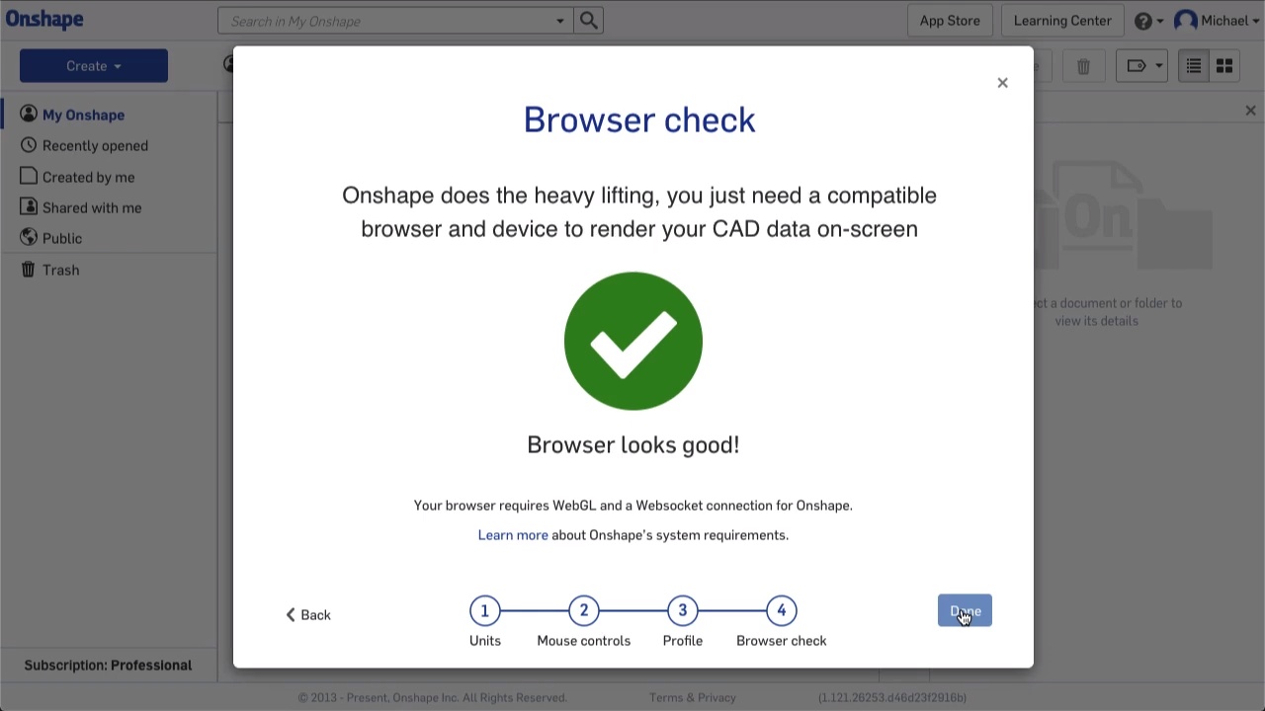The width and height of the screenshot is (1265, 711).
Task: Click the Done button in the dialog
Action: click(x=965, y=611)
